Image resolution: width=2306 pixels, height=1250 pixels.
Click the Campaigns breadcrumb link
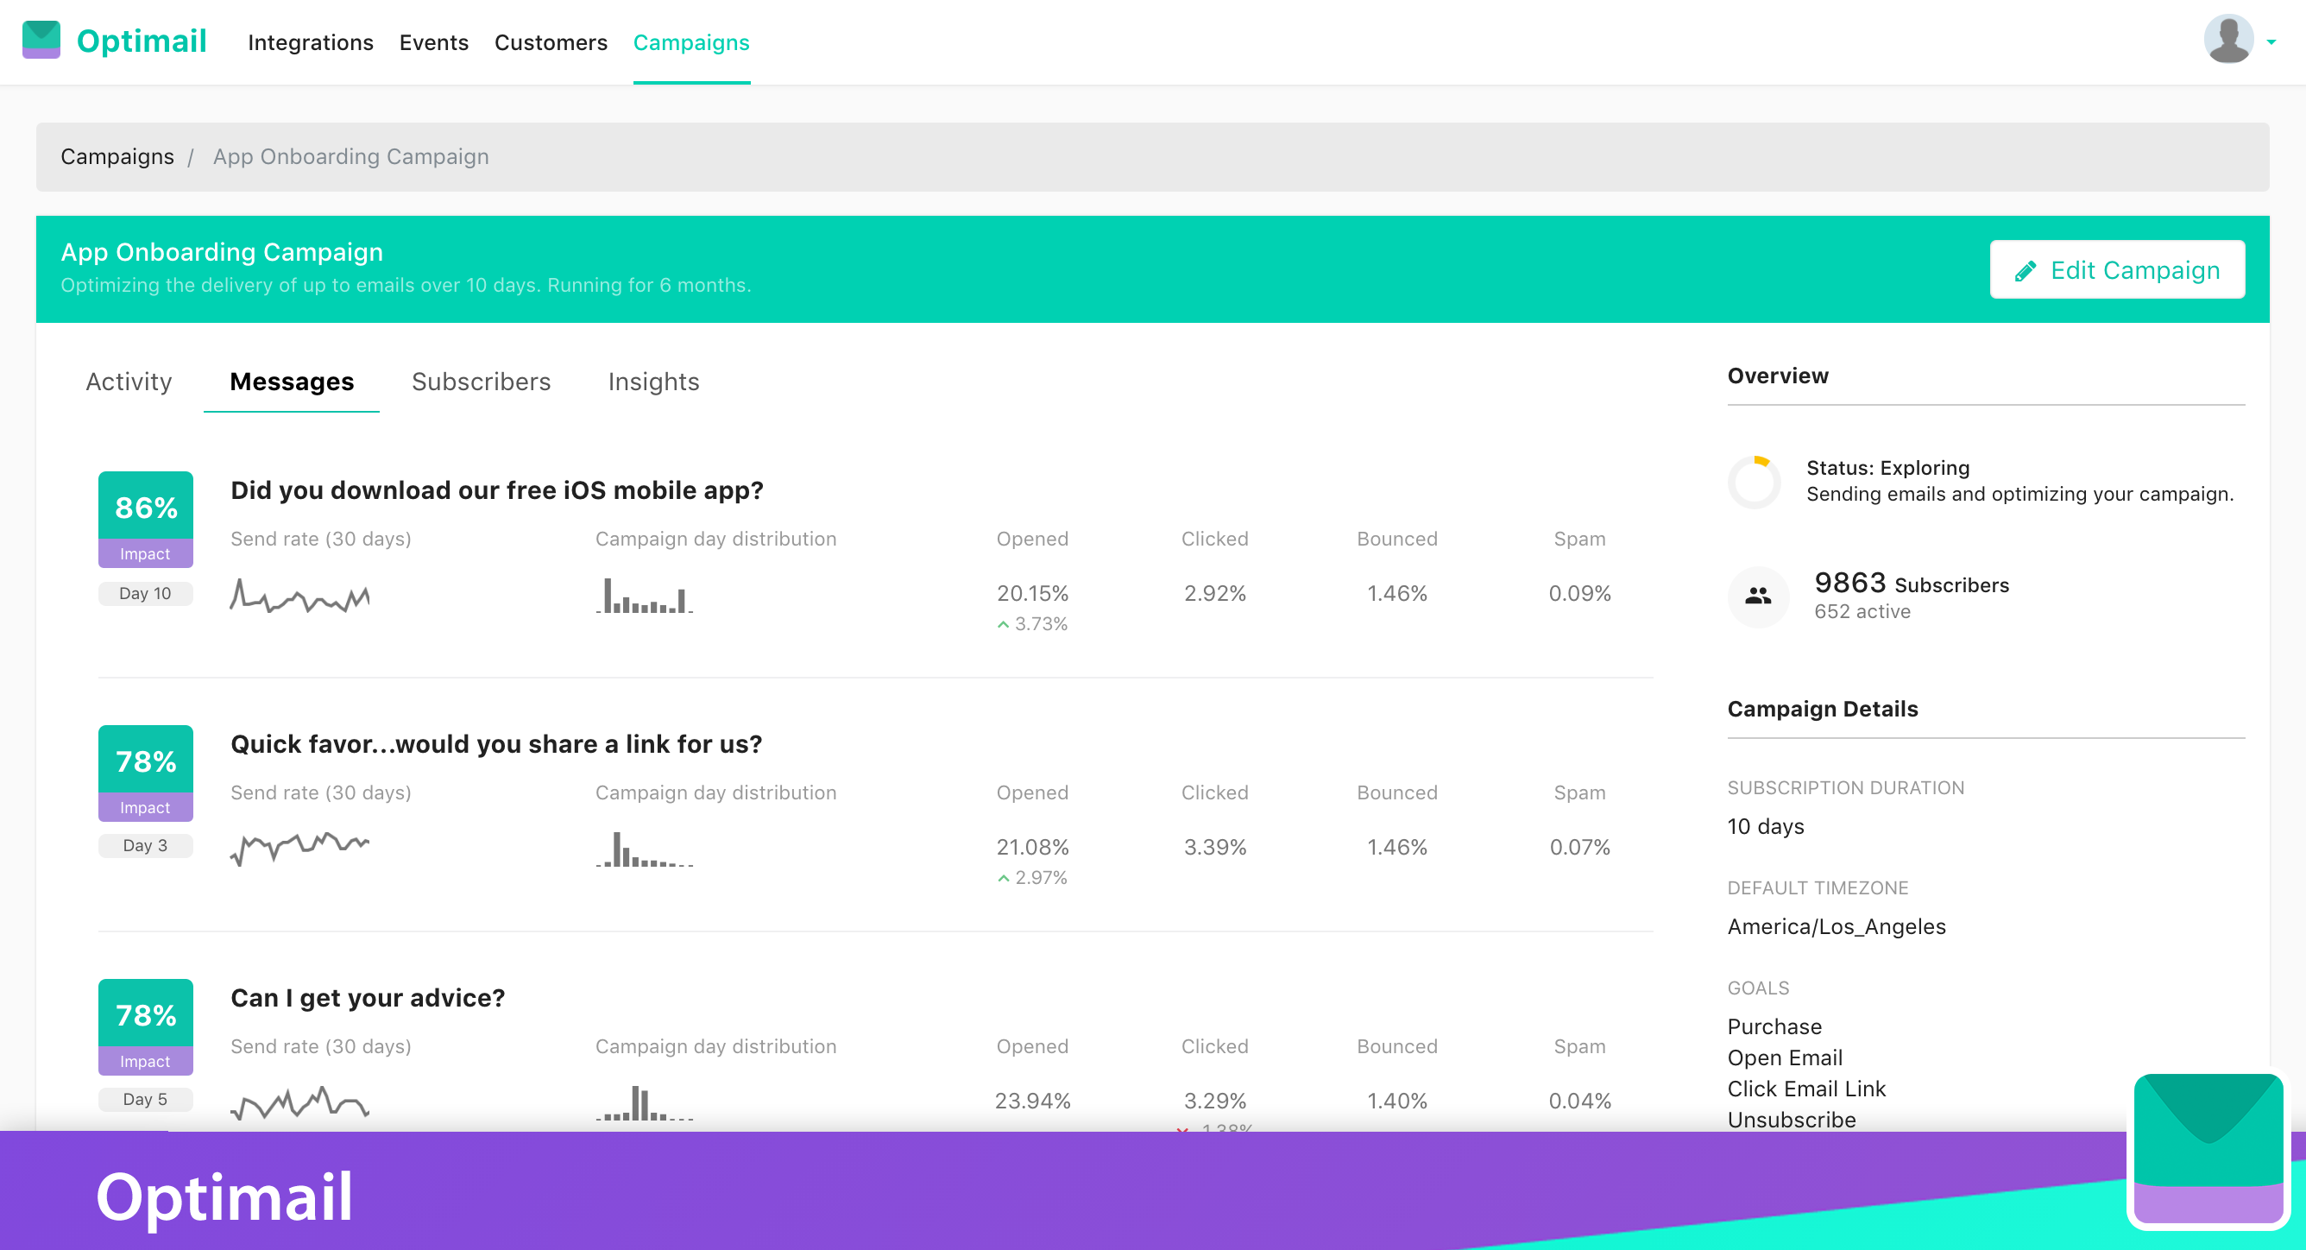(x=117, y=157)
